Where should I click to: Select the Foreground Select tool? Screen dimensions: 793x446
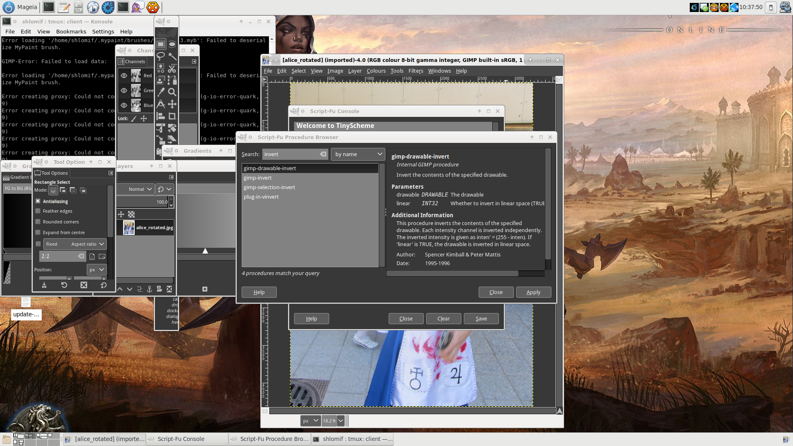pyautogui.click(x=161, y=80)
